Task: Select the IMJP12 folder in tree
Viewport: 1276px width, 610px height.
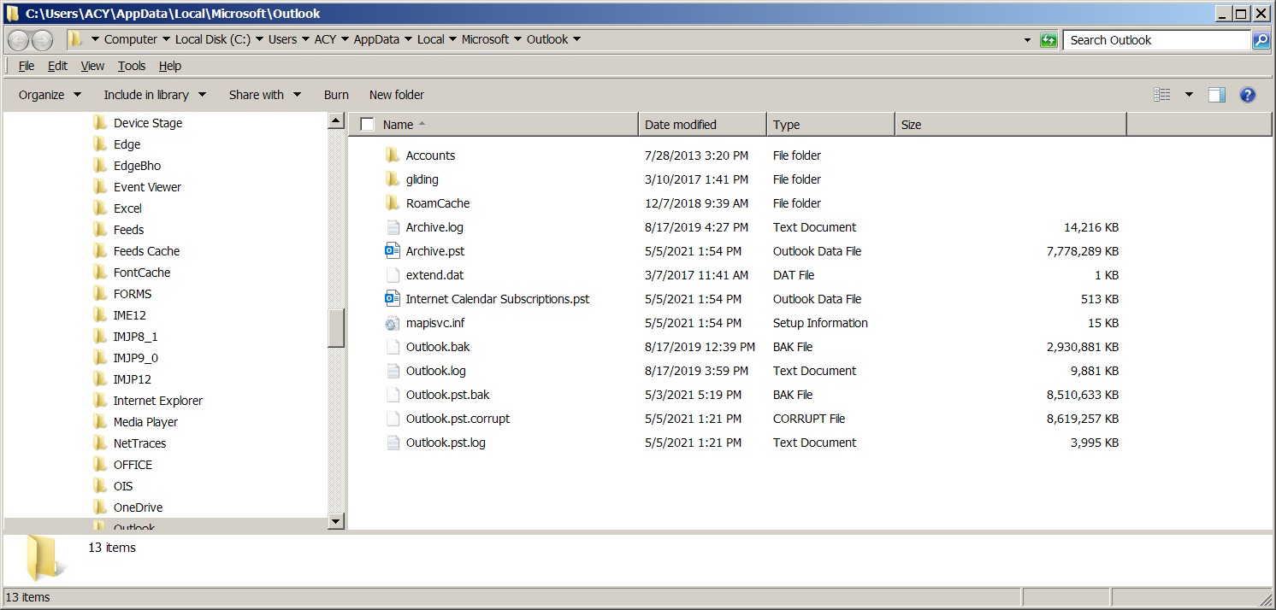Action: tap(133, 379)
